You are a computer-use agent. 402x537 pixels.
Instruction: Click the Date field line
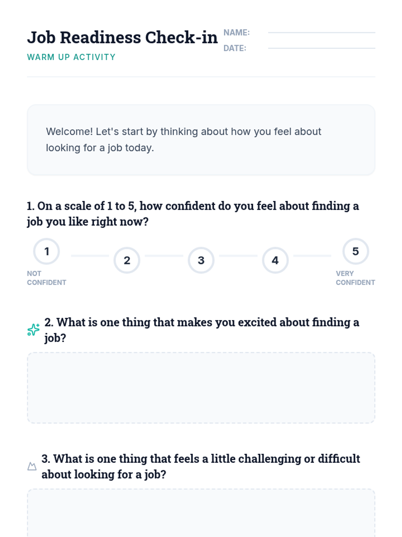322,48
